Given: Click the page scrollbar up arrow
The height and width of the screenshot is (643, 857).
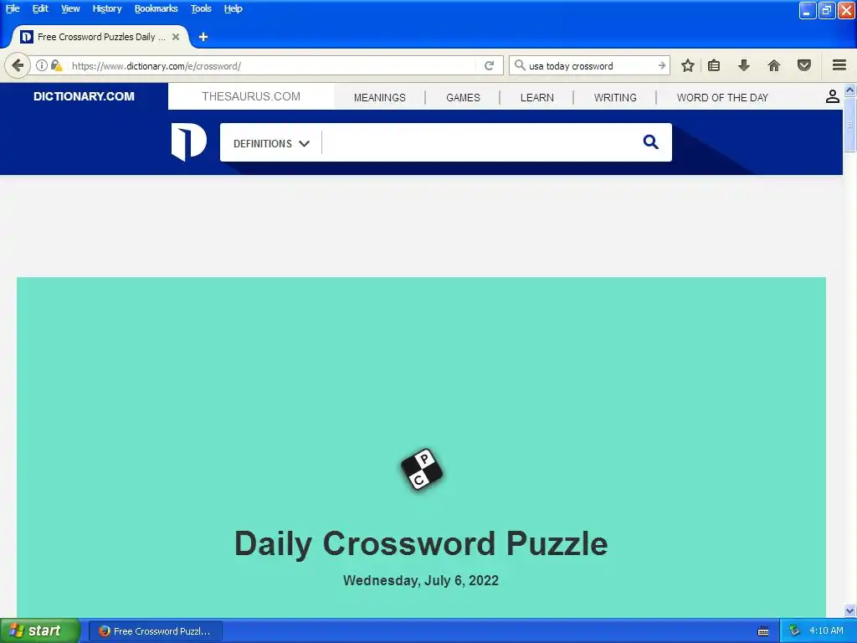Looking at the screenshot, I should pyautogui.click(x=849, y=89).
